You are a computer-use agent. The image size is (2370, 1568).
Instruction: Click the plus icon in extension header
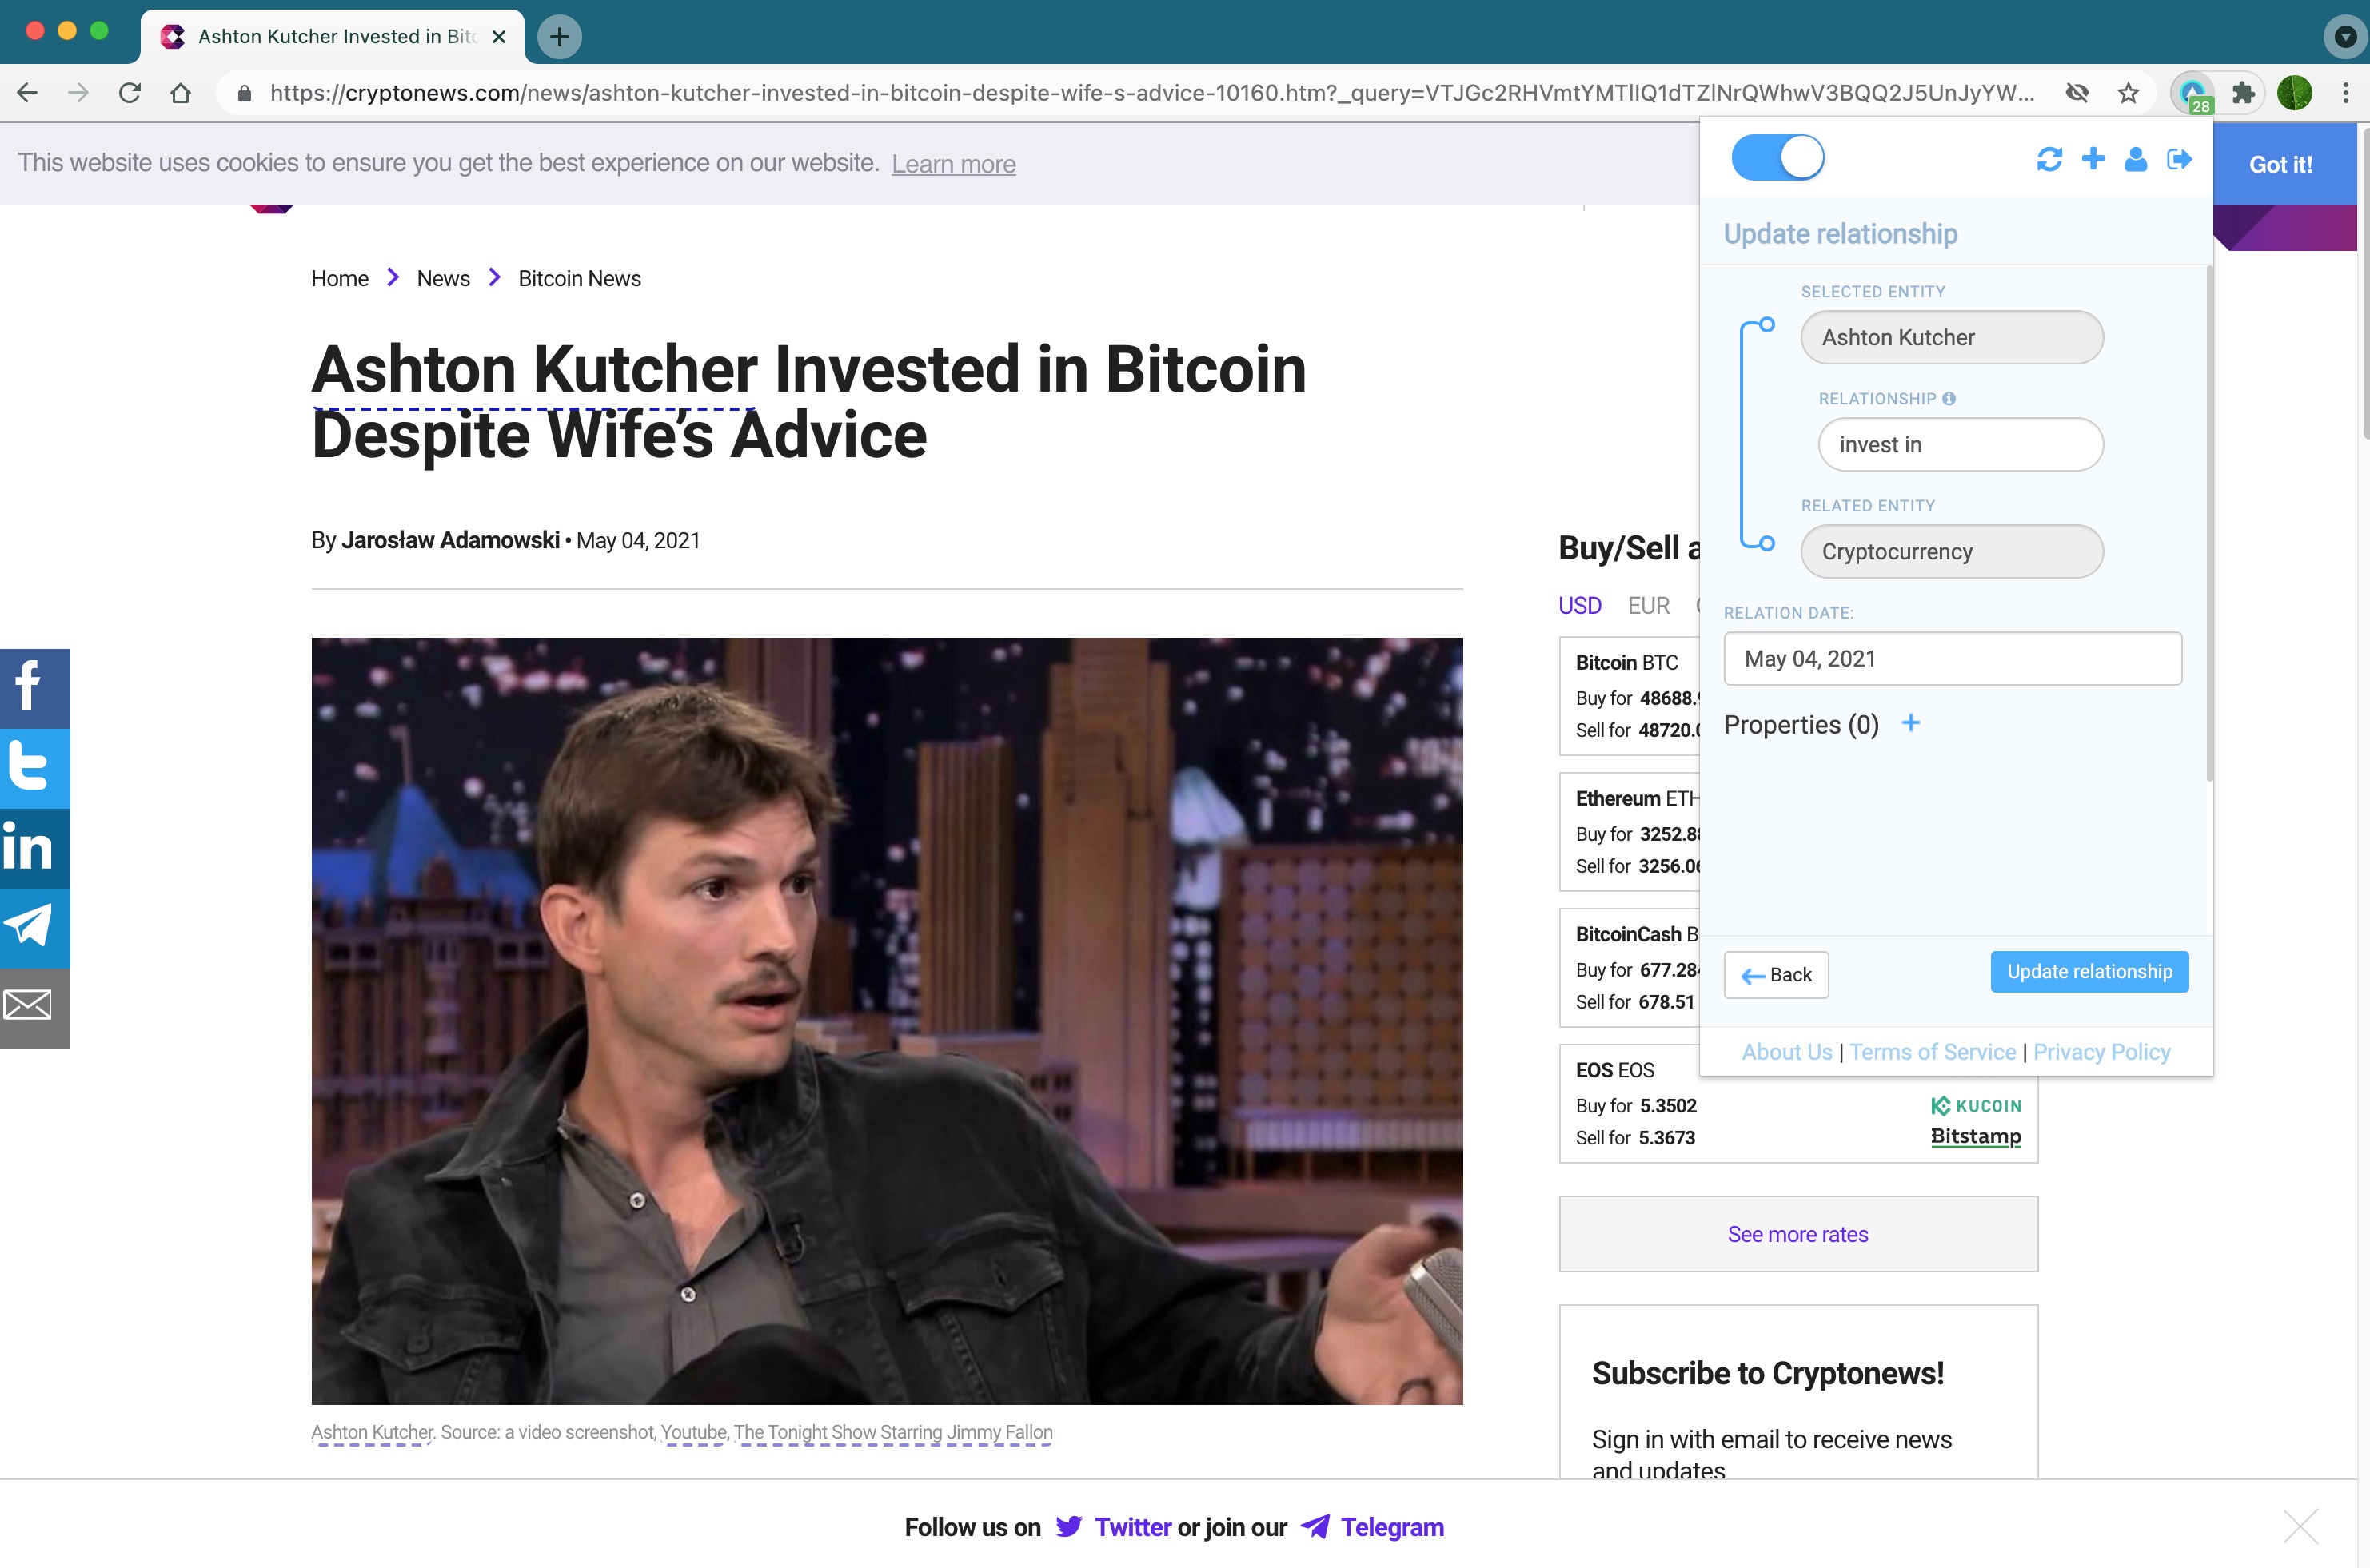click(2093, 158)
